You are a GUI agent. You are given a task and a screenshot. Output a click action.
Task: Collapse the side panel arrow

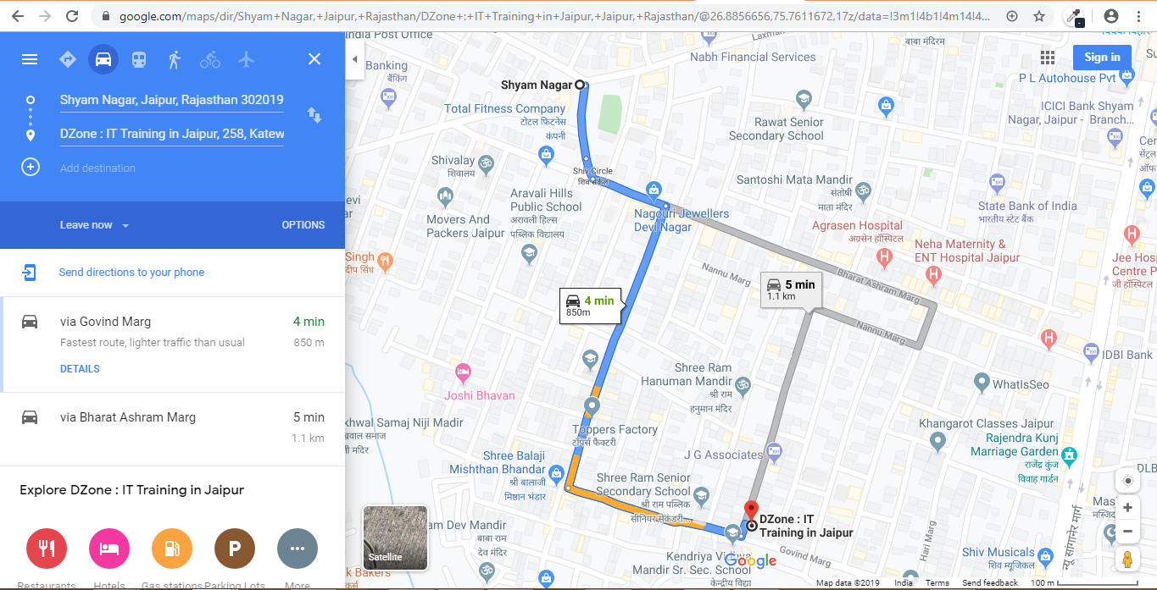354,59
